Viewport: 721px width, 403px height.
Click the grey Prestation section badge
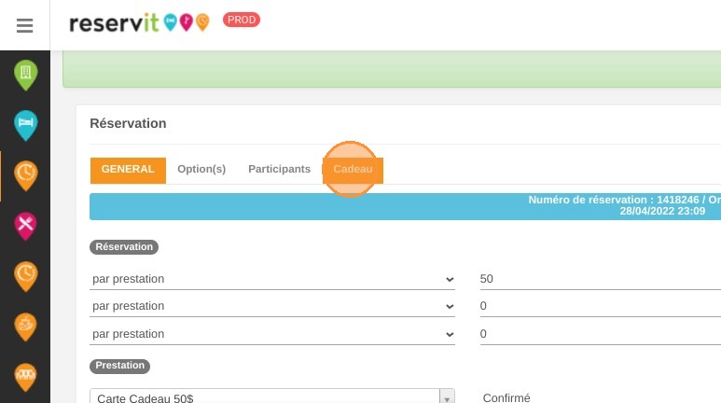(119, 366)
